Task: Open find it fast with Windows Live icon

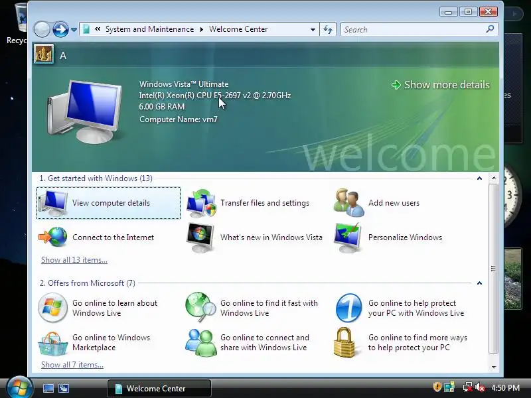Action: pyautogui.click(x=200, y=307)
